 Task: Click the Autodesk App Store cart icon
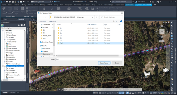pos(150,2)
